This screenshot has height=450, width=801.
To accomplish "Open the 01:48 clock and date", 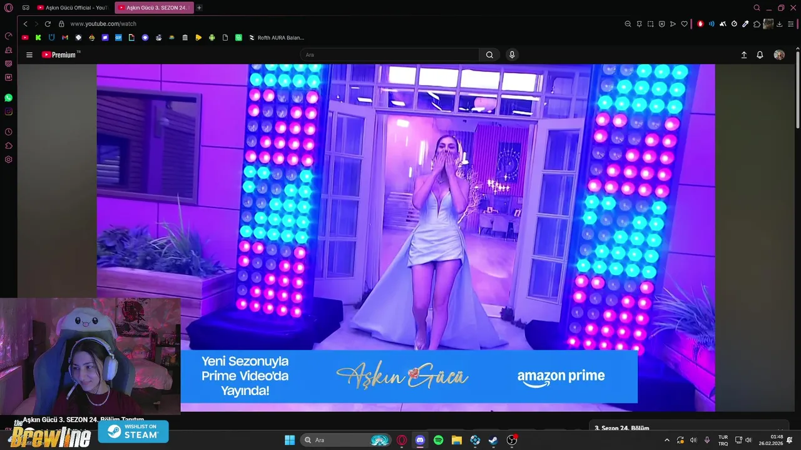I will point(771,440).
